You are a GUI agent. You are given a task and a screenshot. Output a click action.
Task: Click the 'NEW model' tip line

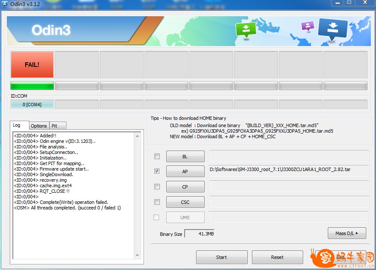click(x=223, y=136)
